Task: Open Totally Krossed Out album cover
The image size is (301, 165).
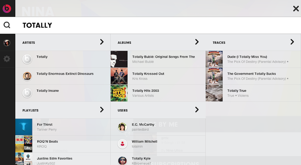Action: click(119, 76)
